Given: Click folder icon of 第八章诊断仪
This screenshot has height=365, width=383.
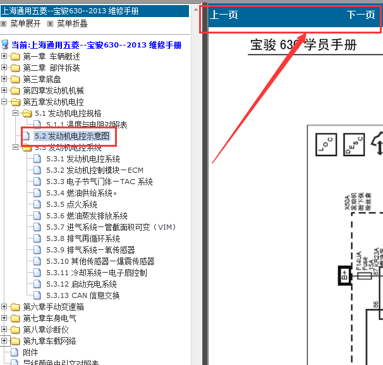Looking at the screenshot, I should [15, 330].
